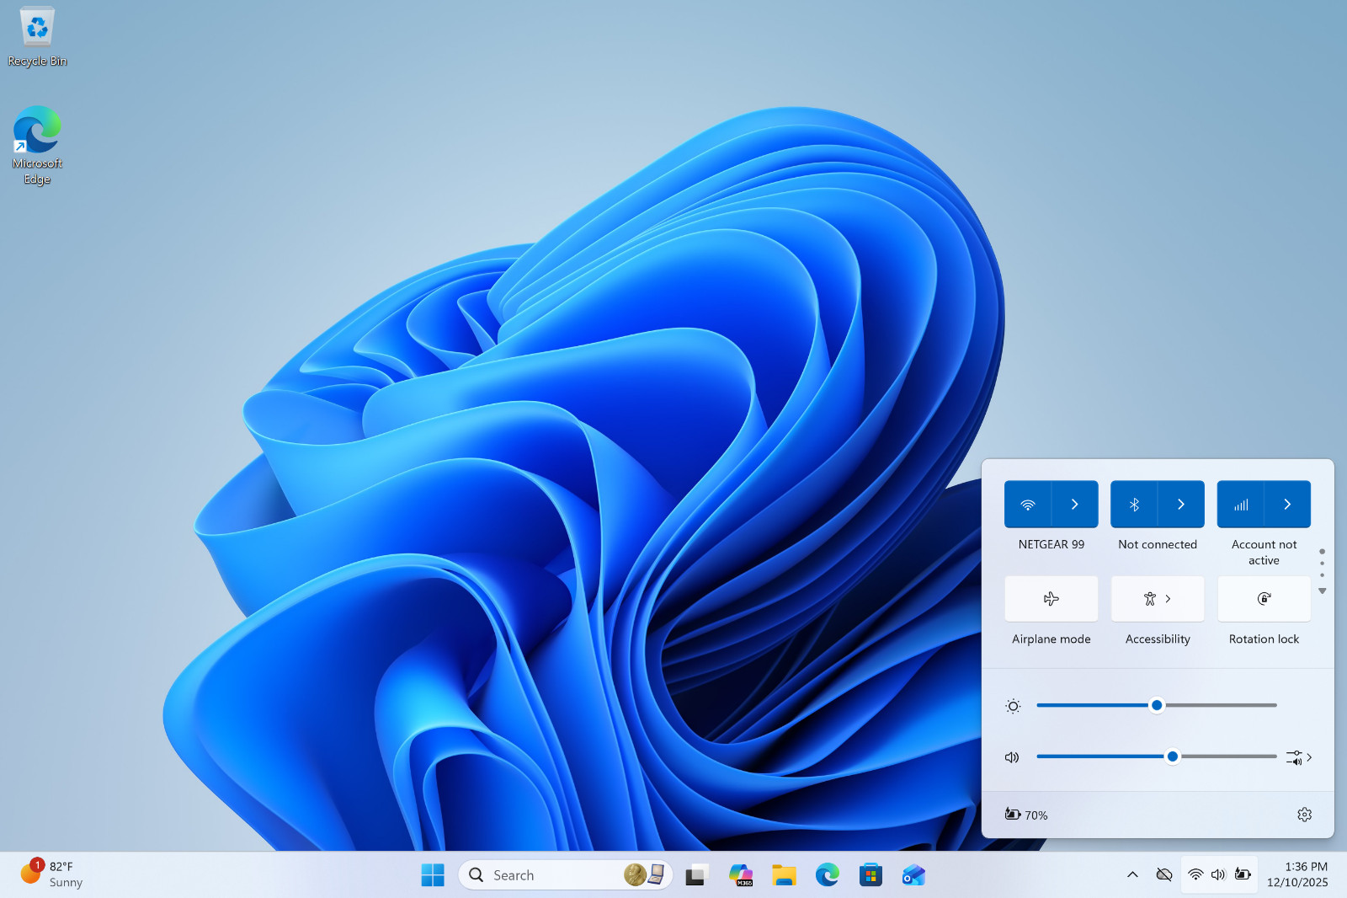Toggle Wi-Fi off in quick settings
The height and width of the screenshot is (898, 1347).
tap(1028, 504)
